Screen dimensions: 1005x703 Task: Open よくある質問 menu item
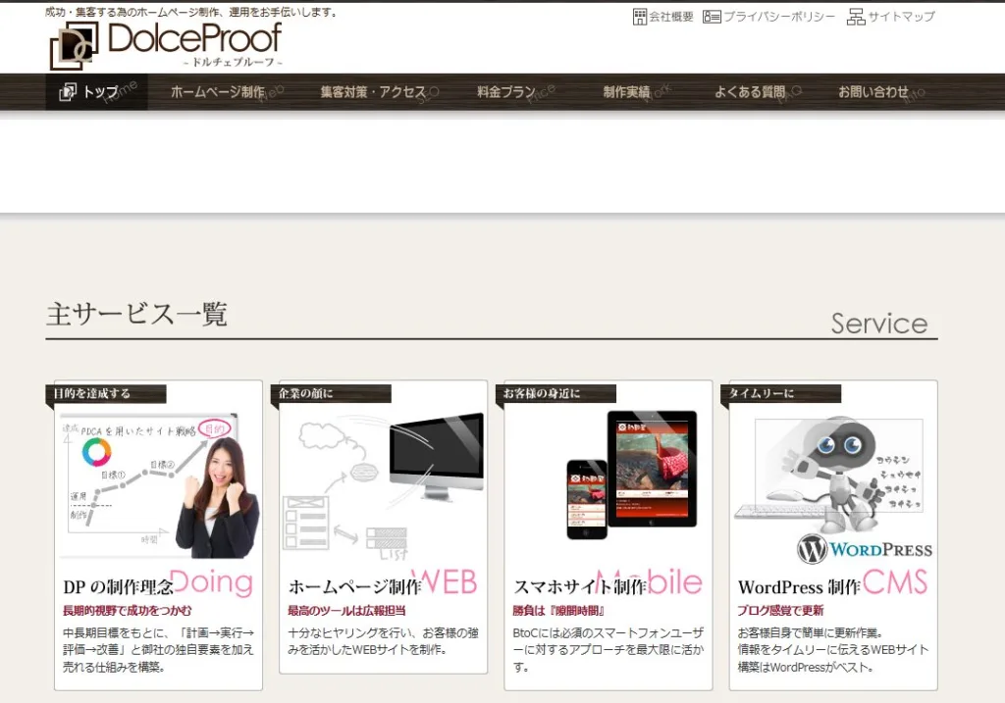pos(750,92)
